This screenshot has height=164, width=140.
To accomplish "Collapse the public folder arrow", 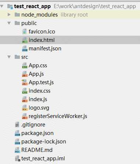I will pyautogui.click(x=9, y=23).
